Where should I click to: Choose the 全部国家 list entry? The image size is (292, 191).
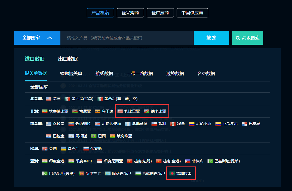pos(39,87)
